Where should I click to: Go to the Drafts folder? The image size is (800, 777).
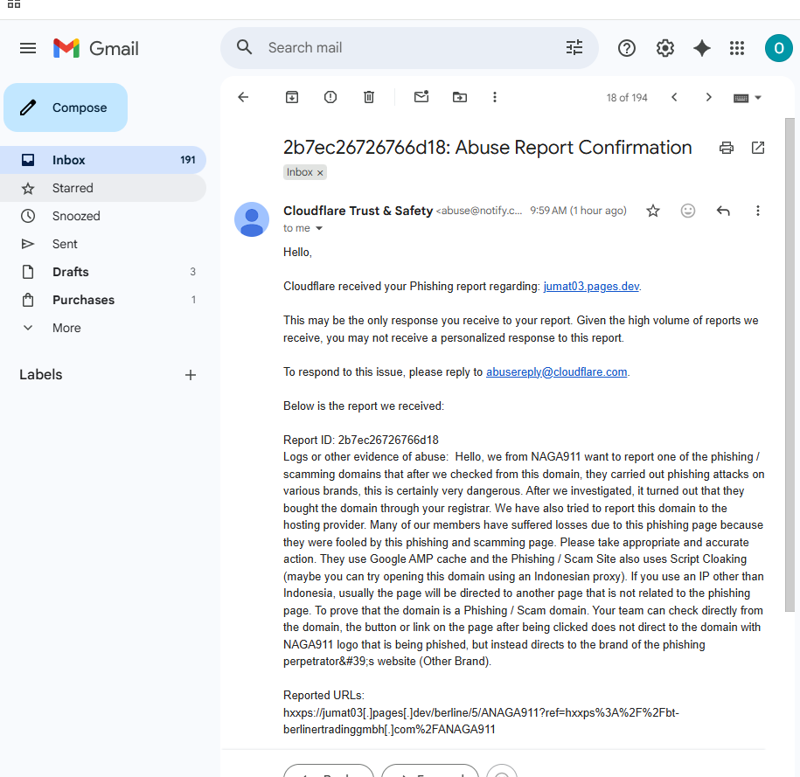pos(103,272)
